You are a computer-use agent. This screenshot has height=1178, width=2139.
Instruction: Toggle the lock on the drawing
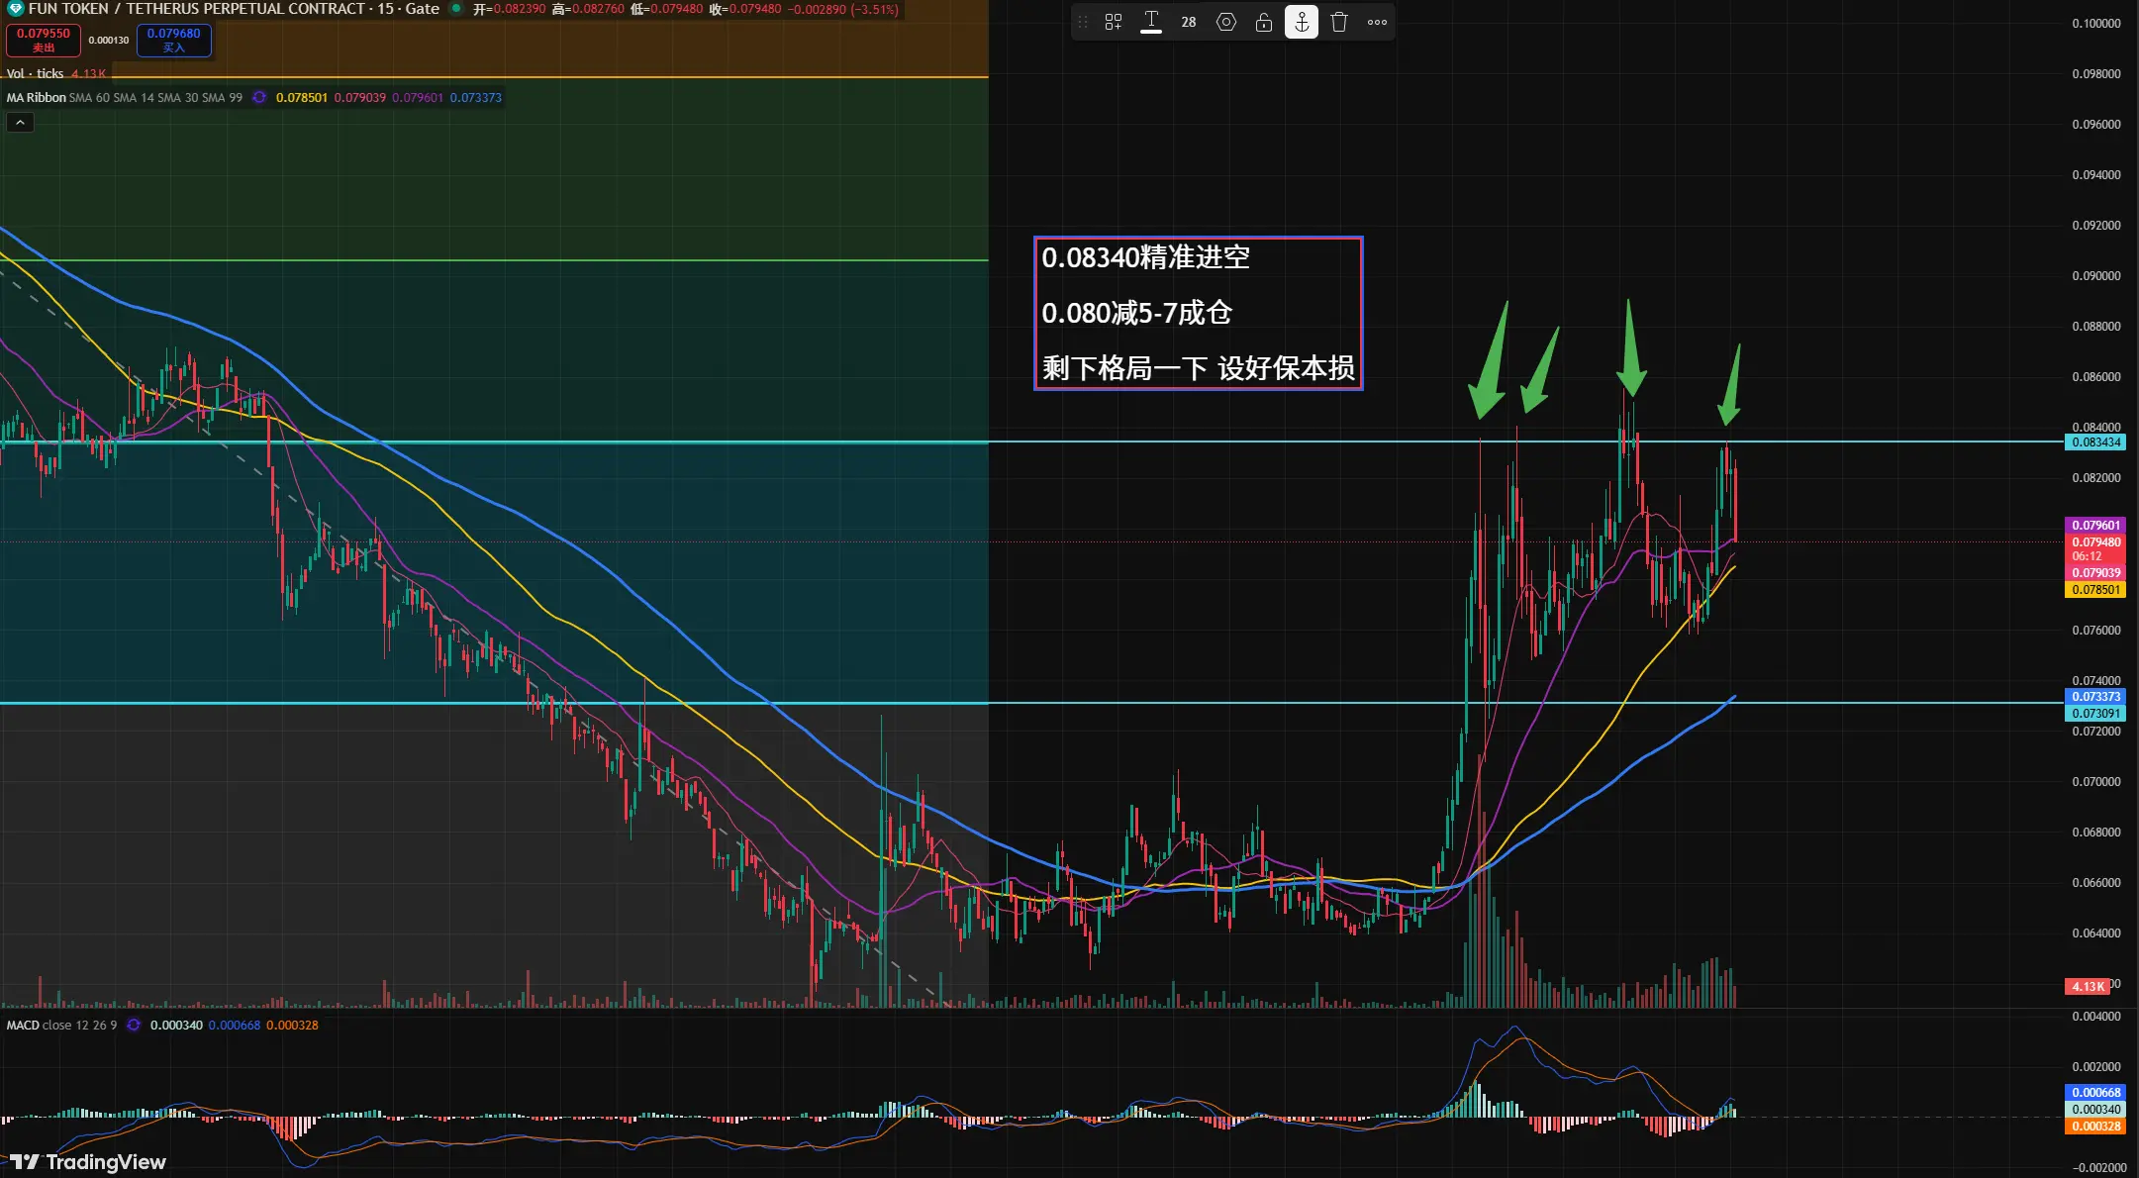(1264, 22)
